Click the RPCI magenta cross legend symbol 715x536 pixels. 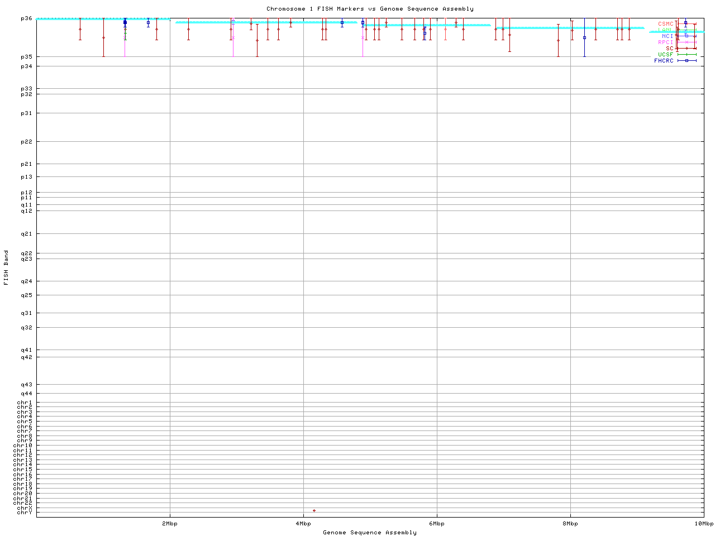[x=687, y=42]
